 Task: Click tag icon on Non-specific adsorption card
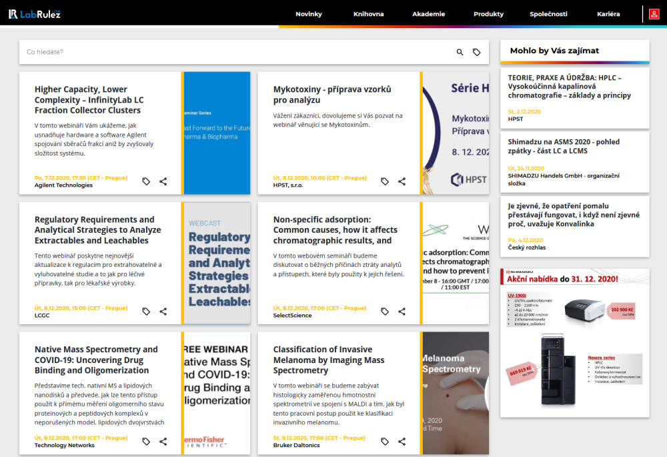click(x=385, y=312)
